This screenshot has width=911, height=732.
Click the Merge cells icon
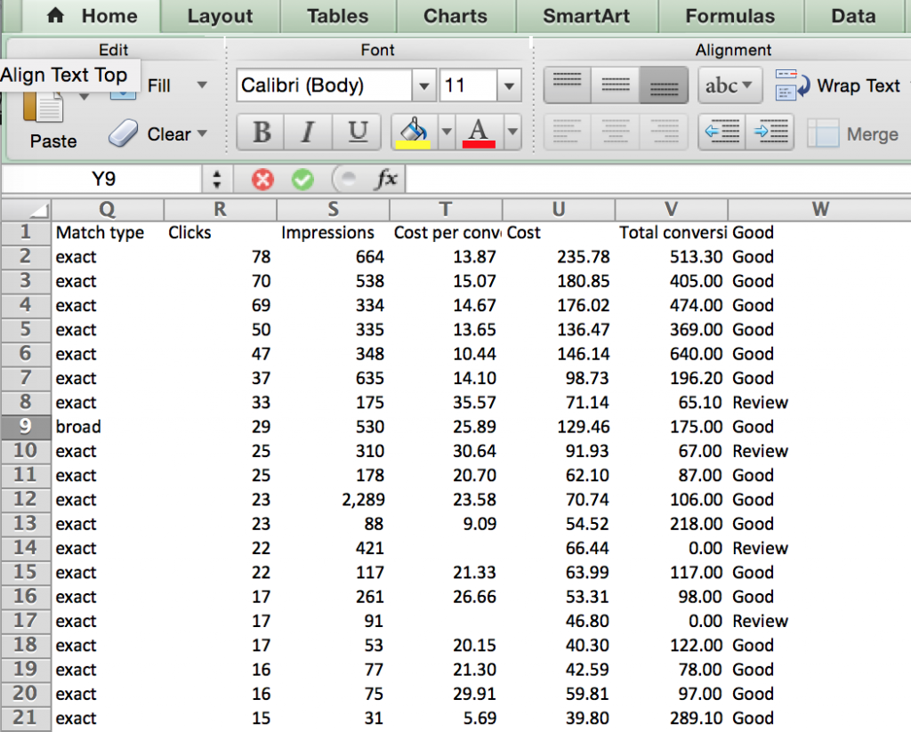pyautogui.click(x=823, y=133)
